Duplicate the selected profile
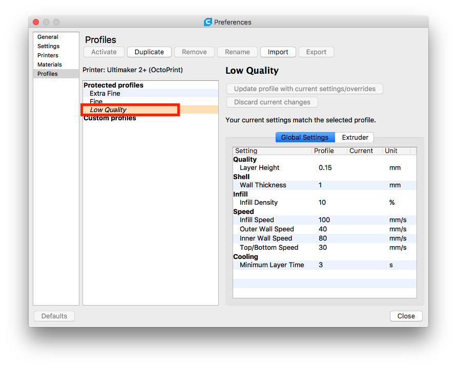The height and width of the screenshot is (368, 457). (149, 52)
